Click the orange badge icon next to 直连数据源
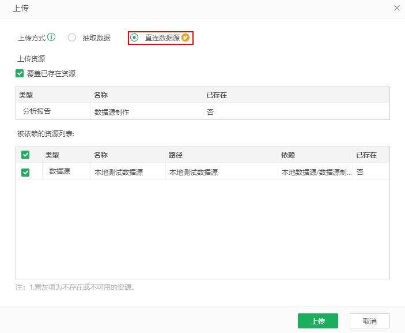This screenshot has width=405, height=333. tap(186, 38)
